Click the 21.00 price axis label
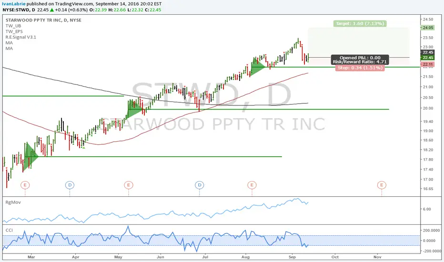444x262 pixels. (428, 87)
